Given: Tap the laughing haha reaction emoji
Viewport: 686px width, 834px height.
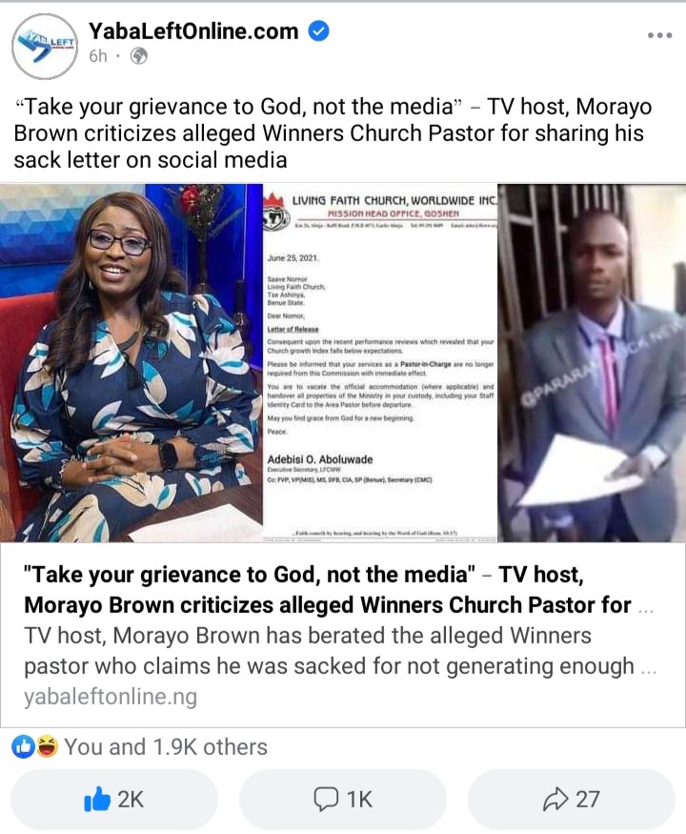Looking at the screenshot, I should [x=48, y=746].
